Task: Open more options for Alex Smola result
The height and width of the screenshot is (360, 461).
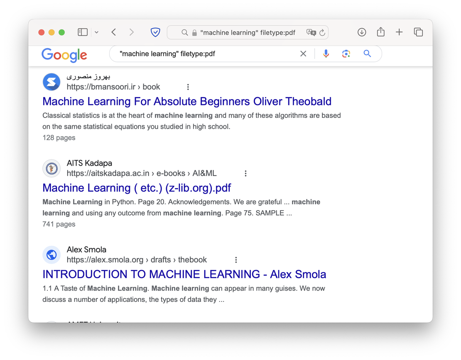Action: click(x=236, y=260)
